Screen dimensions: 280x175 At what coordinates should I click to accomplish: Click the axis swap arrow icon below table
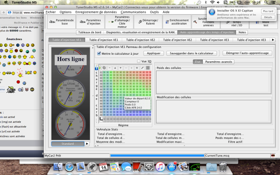pos(101,119)
